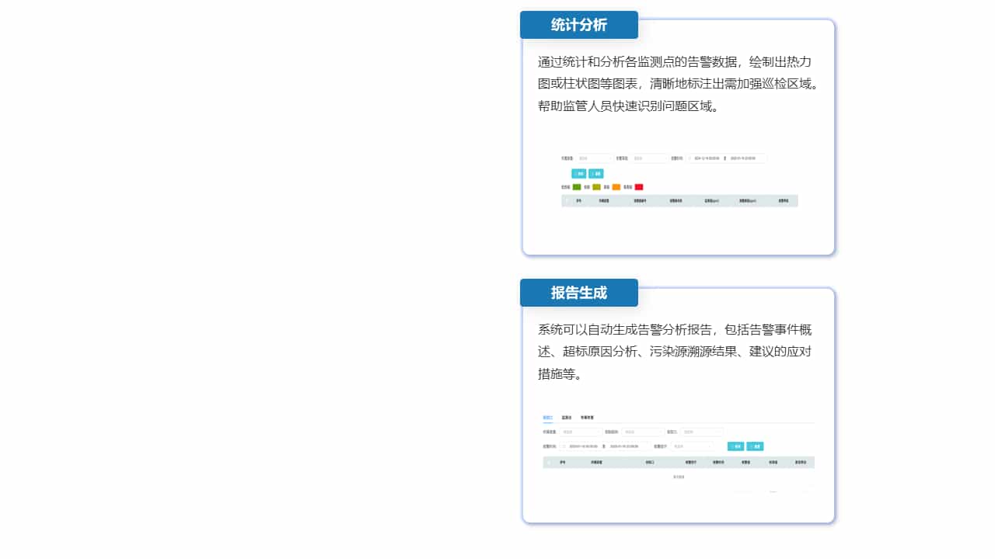Image resolution: width=995 pixels, height=559 pixels.
Task: Click the search icon on the teal query button
Action: [x=579, y=174]
